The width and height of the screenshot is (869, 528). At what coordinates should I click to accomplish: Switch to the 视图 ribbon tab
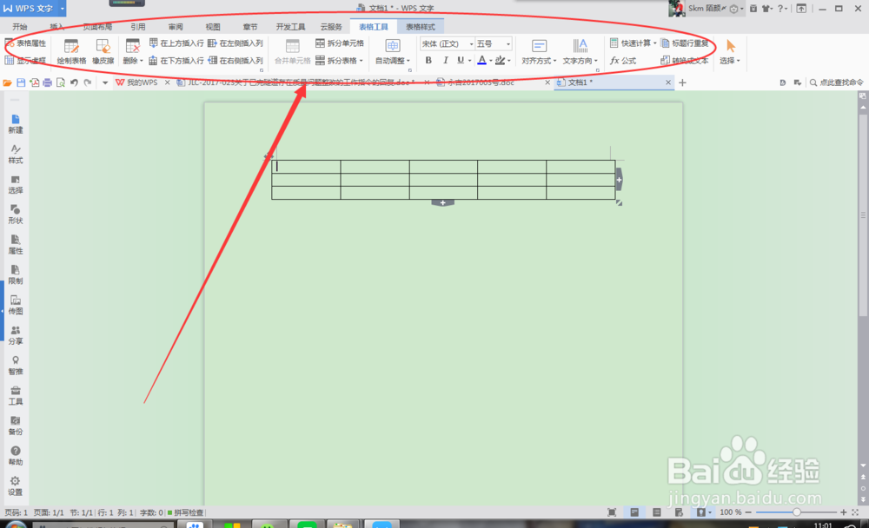coord(213,27)
